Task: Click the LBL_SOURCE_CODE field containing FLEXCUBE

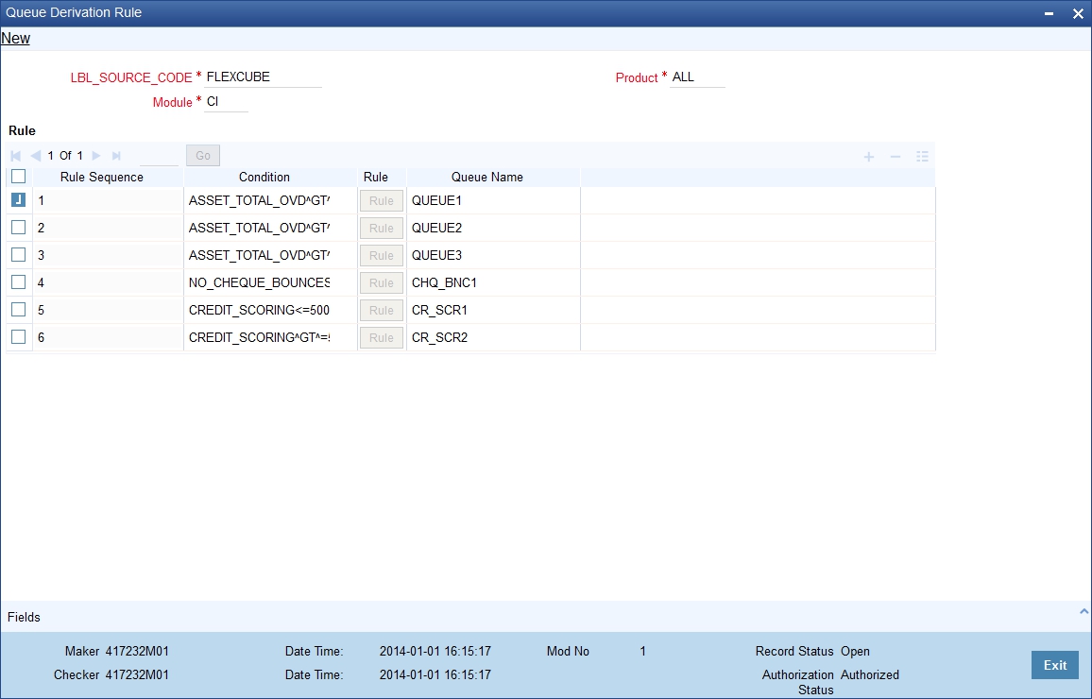Action: 264,77
